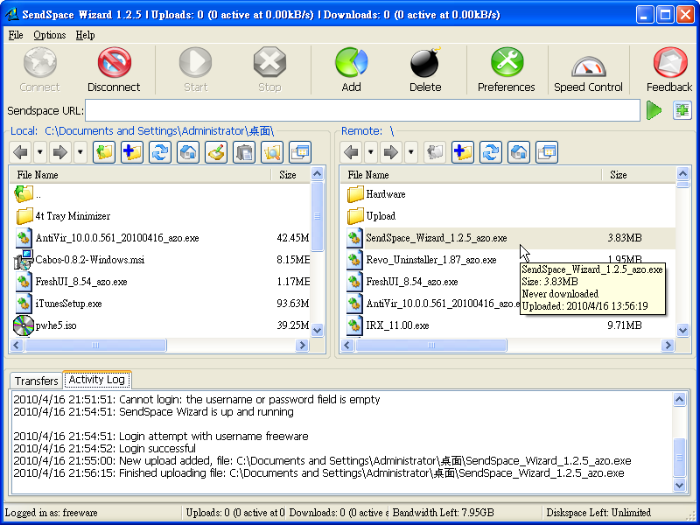The height and width of the screenshot is (525, 700).
Task: Click the Sendspace URL input field
Action: click(x=362, y=110)
